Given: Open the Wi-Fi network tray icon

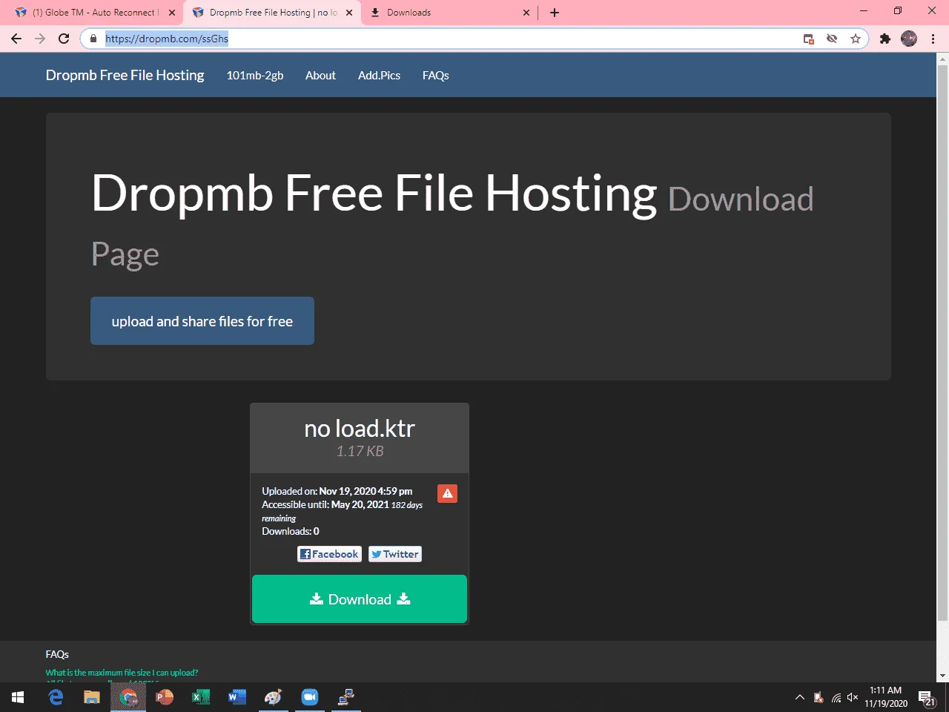Looking at the screenshot, I should point(836,697).
